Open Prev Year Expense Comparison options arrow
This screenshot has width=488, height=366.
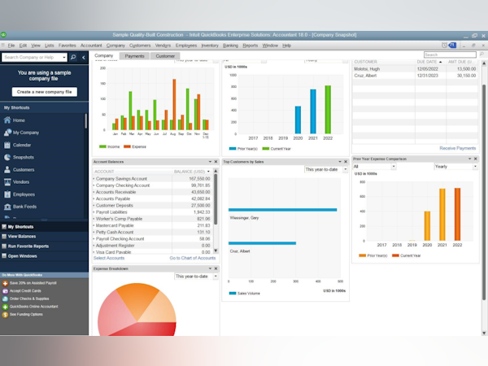point(469,159)
